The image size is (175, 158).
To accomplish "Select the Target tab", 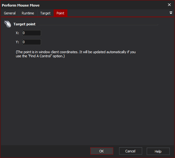I will click(45, 13).
